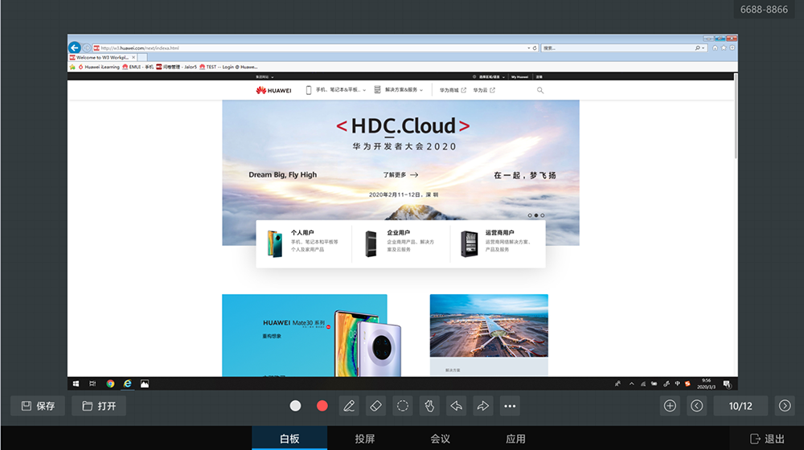Refresh the page in browser
This screenshot has width=804, height=450.
coord(535,47)
